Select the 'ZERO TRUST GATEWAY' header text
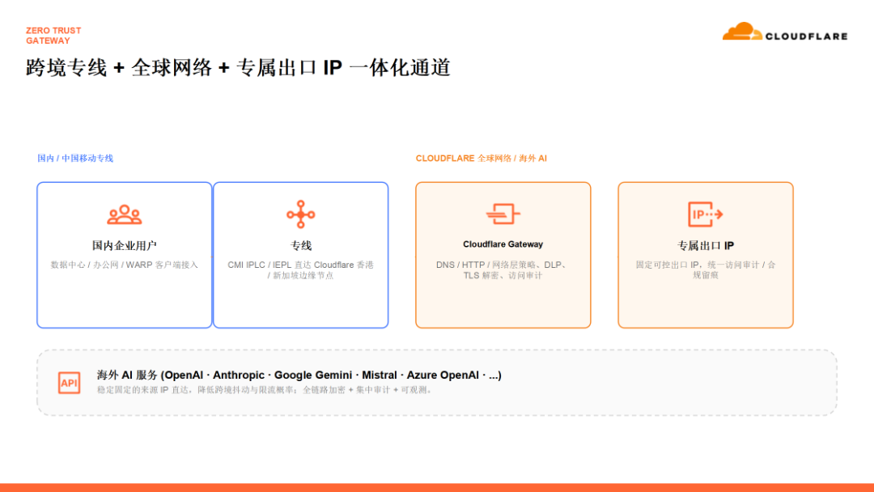This screenshot has height=492, width=874. tap(53, 36)
